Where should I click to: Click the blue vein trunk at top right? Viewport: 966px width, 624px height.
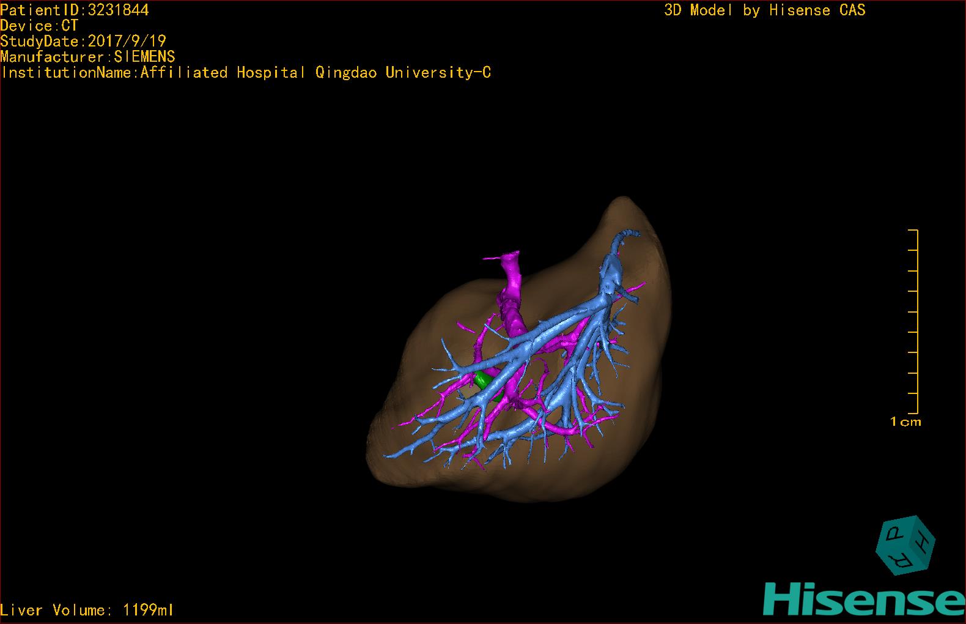[x=612, y=269]
